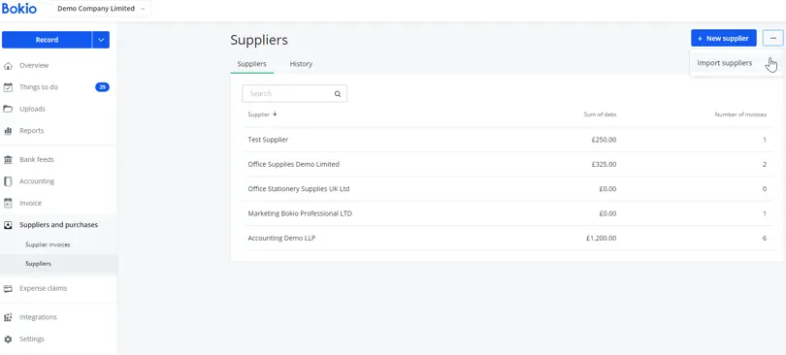Click the Uploads folder icon
Screen dimensions: 786x355
click(x=8, y=109)
